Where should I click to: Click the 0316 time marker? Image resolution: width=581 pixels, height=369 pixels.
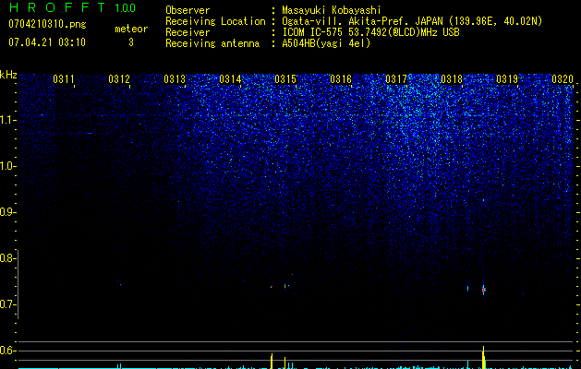tap(341, 79)
